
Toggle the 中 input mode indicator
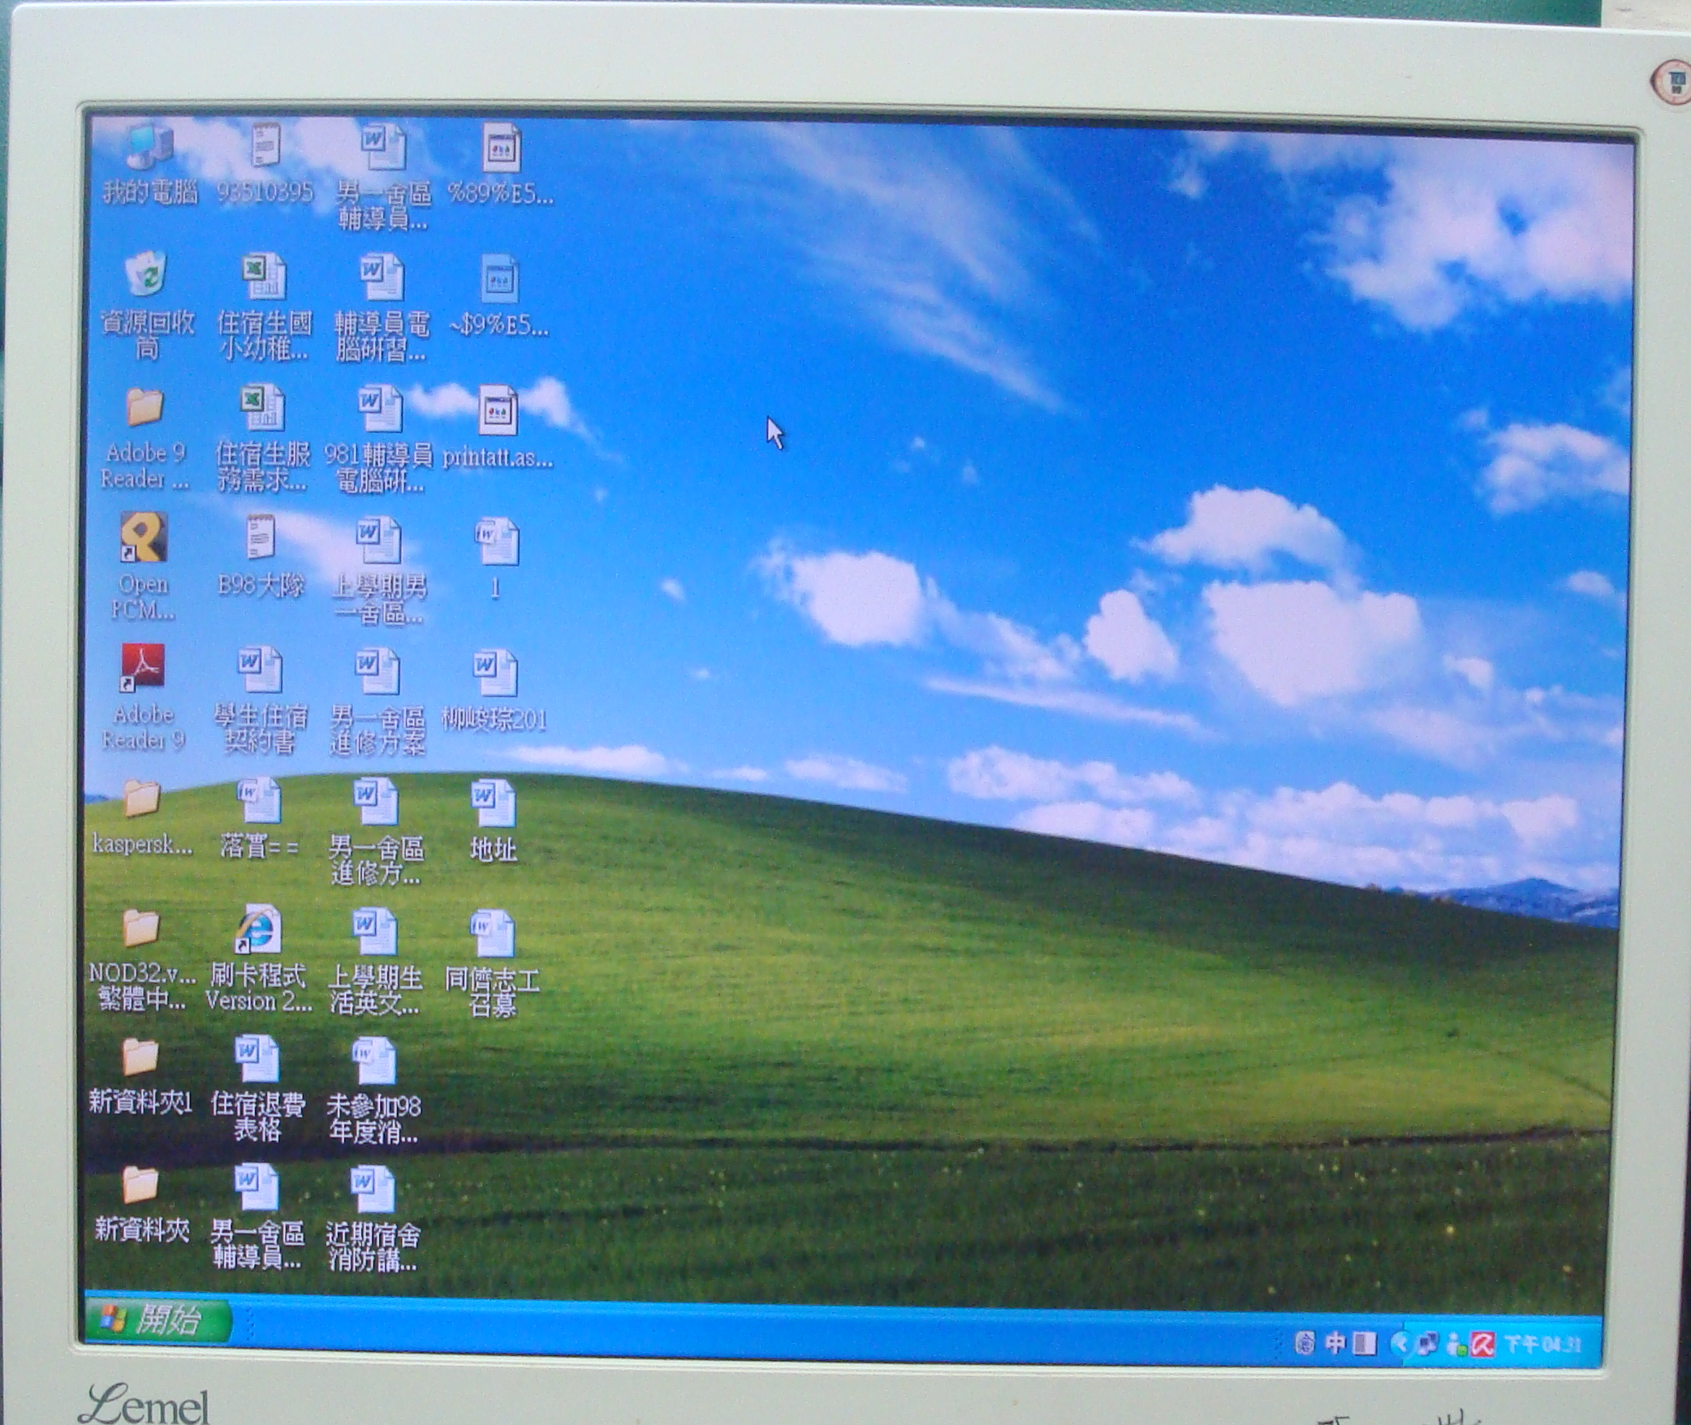pyautogui.click(x=1336, y=1344)
